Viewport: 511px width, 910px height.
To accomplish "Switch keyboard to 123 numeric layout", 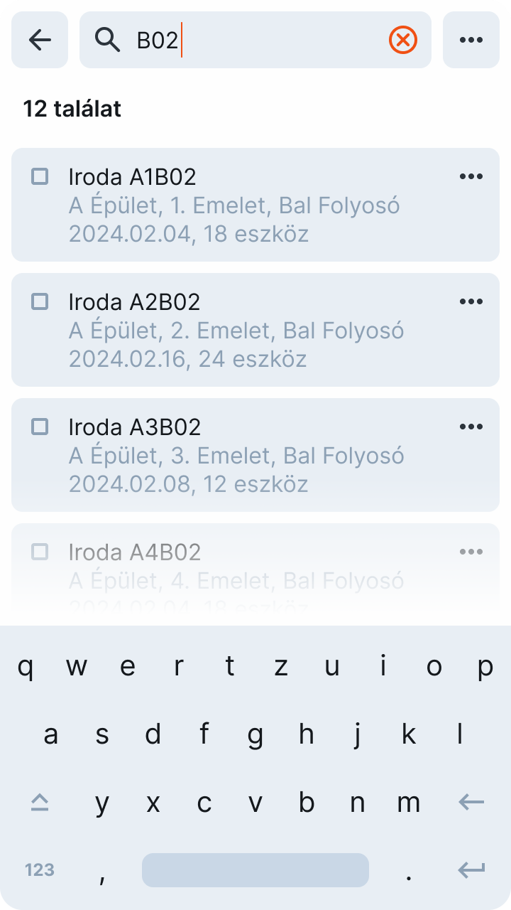I will click(x=40, y=869).
